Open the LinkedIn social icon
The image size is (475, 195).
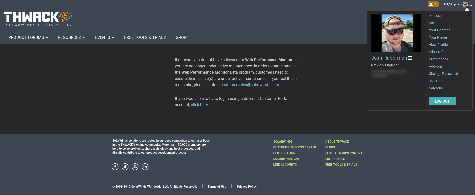pyautogui.click(x=145, y=167)
